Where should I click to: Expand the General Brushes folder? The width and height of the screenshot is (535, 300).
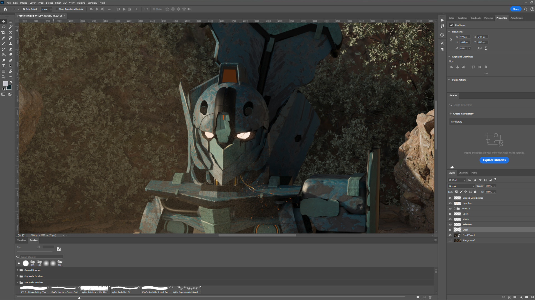[18, 270]
